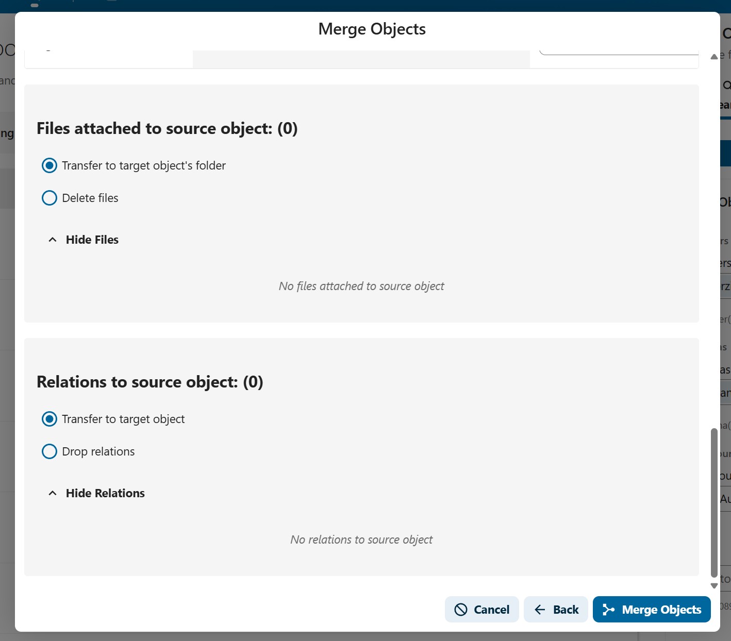Click the "Hide Files" label text

pyautogui.click(x=92, y=240)
